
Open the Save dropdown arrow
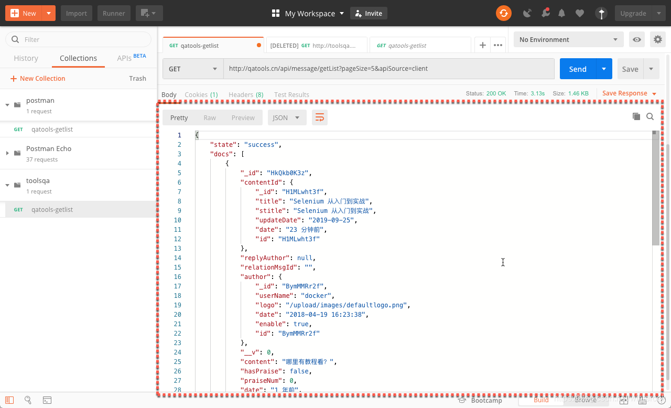coord(651,69)
